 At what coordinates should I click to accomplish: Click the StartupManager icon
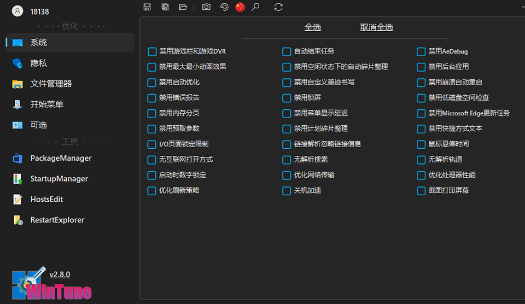point(17,179)
